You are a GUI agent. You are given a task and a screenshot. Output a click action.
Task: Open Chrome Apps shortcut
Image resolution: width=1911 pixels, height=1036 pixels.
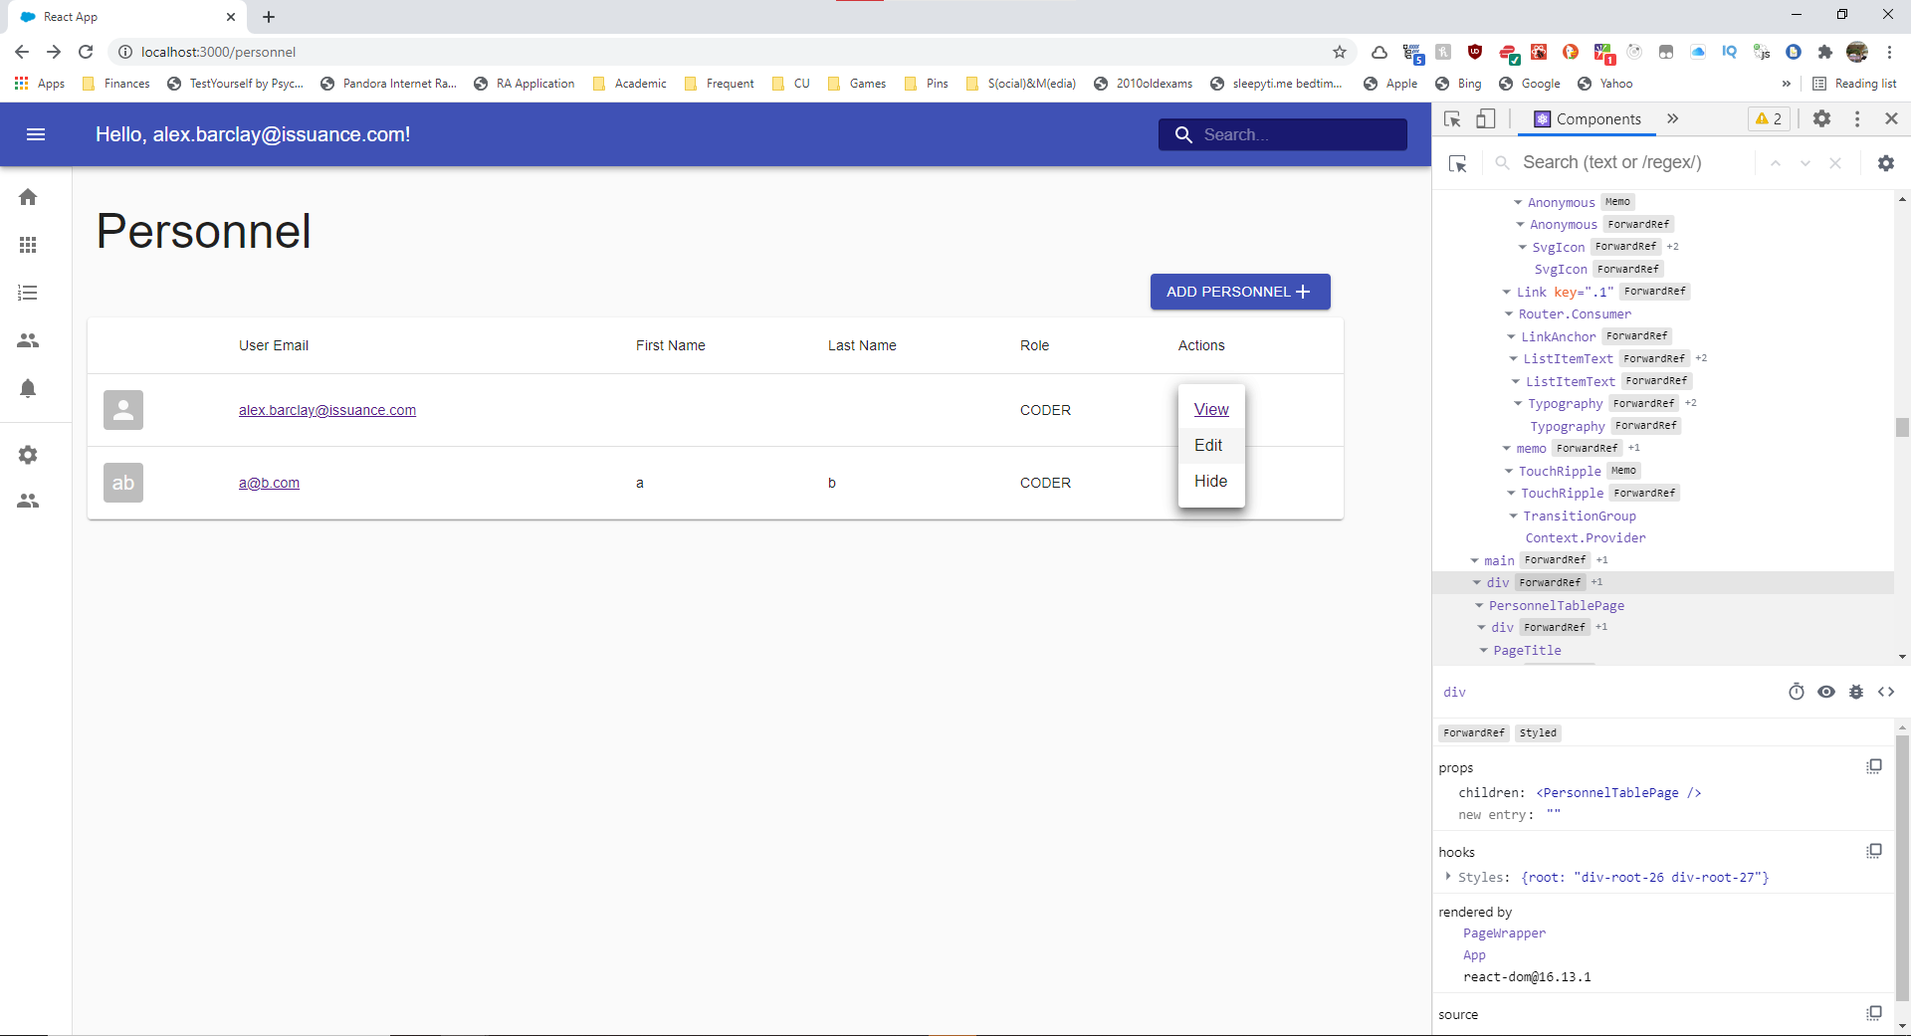40,84
